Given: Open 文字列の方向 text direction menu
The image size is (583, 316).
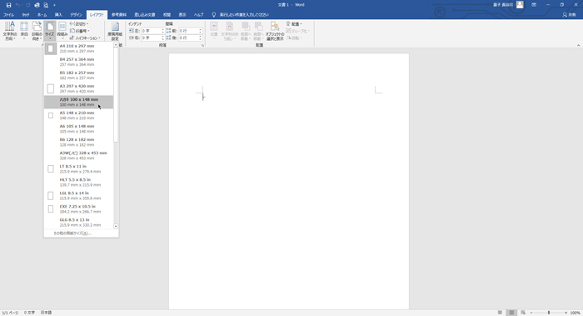Looking at the screenshot, I should tap(10, 31).
